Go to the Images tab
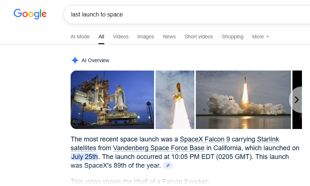 tap(146, 37)
